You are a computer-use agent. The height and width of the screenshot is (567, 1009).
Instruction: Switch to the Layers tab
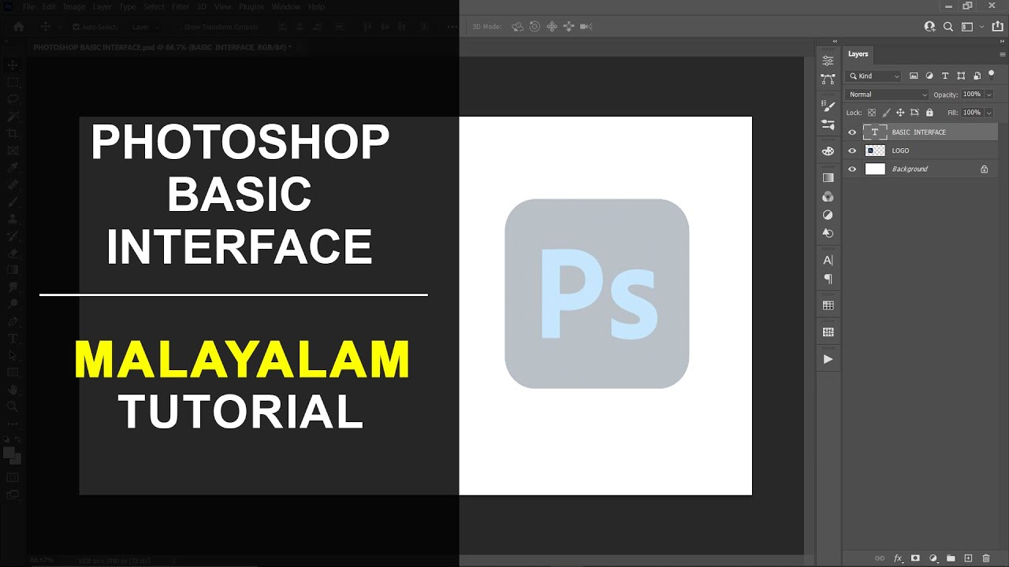click(858, 54)
